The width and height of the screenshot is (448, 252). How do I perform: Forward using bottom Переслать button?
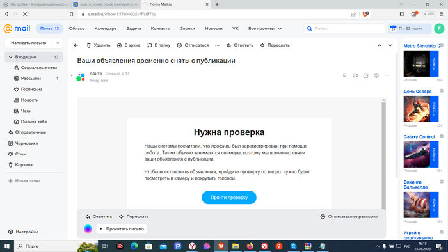pyautogui.click(x=134, y=217)
